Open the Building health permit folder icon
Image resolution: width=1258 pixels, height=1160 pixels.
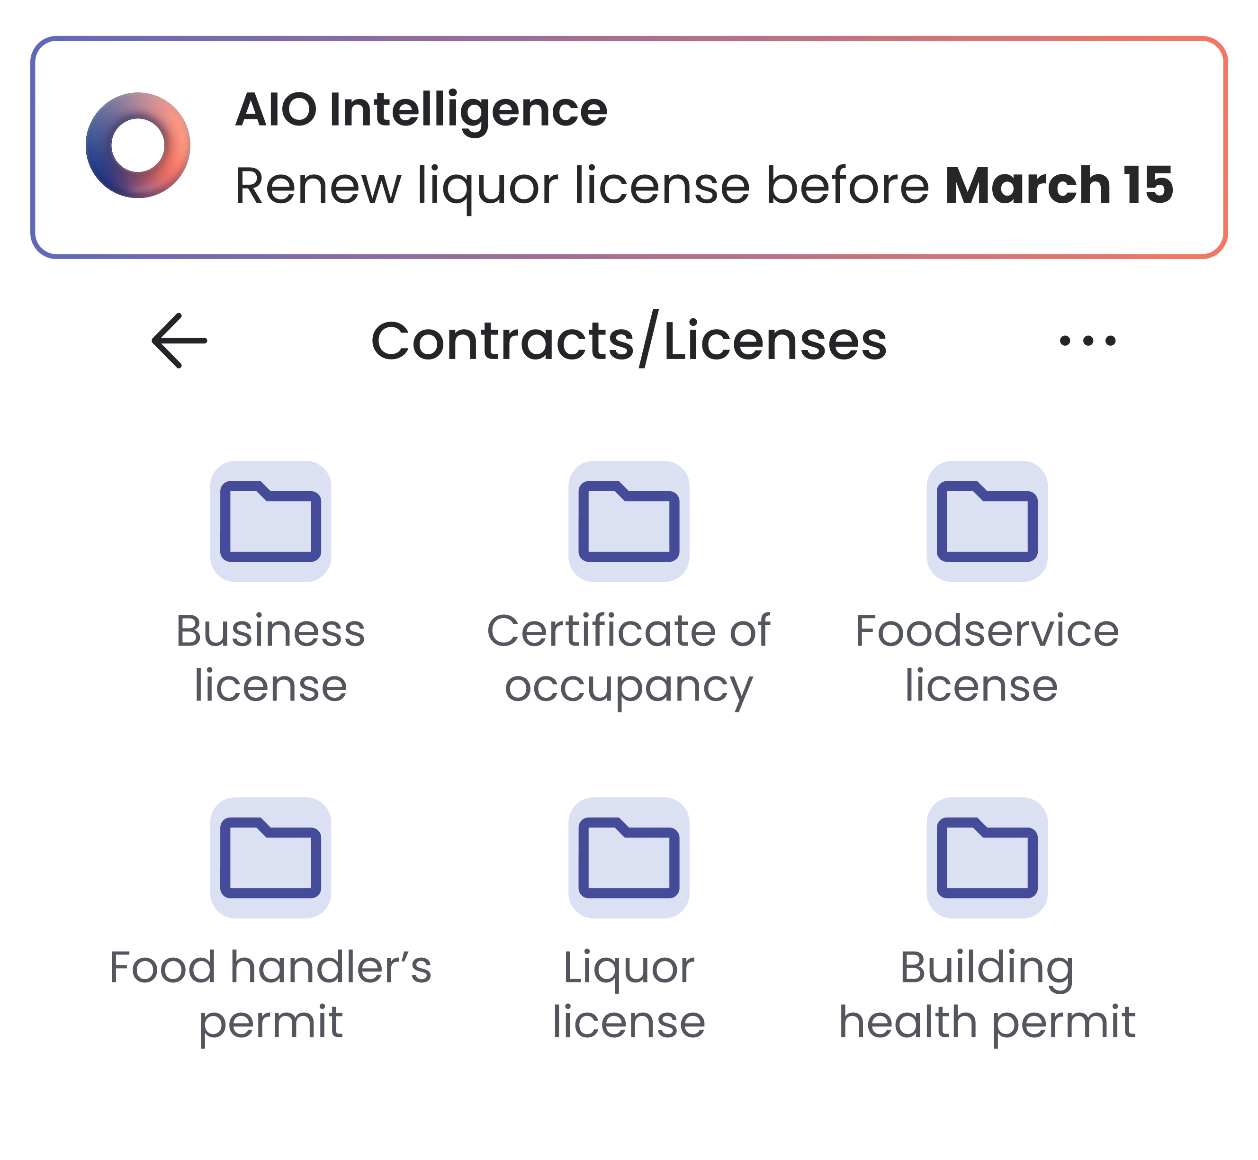[x=987, y=858]
